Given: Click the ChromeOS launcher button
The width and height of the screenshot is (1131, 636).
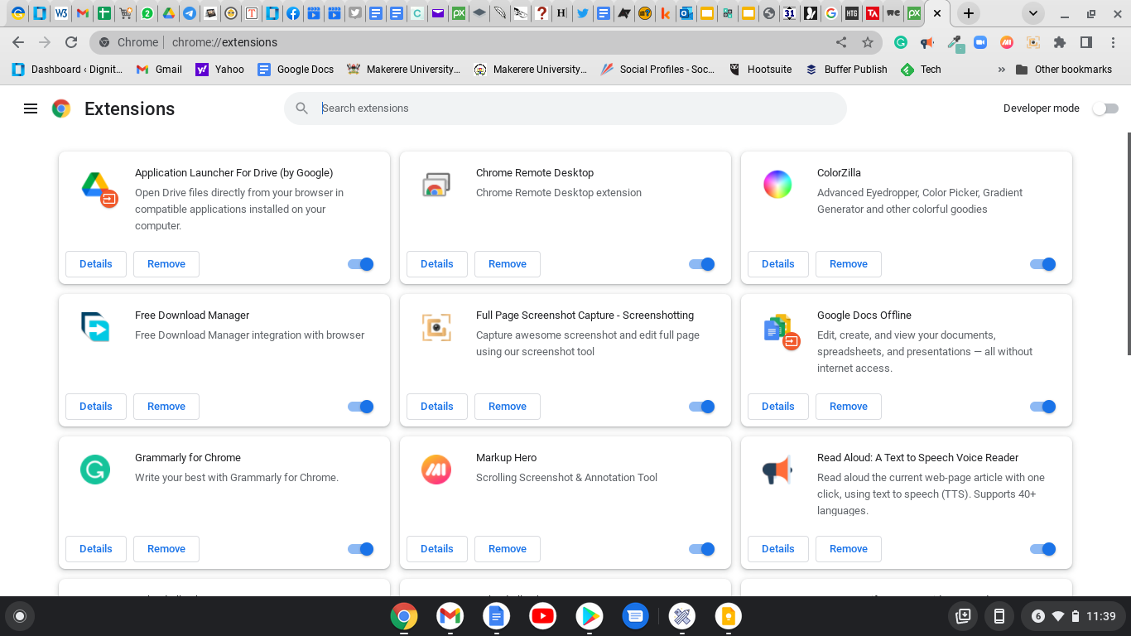Looking at the screenshot, I should tap(20, 616).
